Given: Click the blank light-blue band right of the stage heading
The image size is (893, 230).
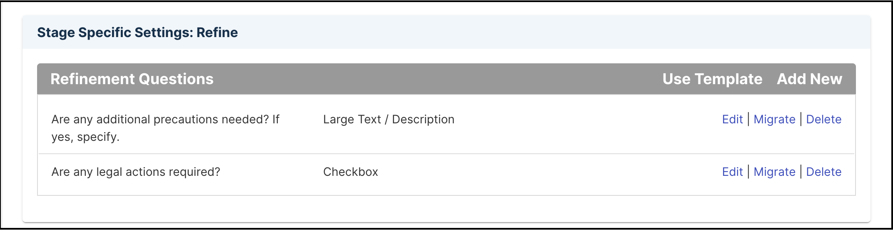Looking at the screenshot, I should (x=554, y=32).
